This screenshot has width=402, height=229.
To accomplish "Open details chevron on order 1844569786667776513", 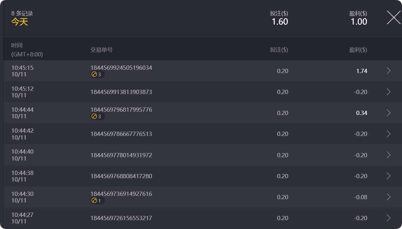I will (x=389, y=134).
